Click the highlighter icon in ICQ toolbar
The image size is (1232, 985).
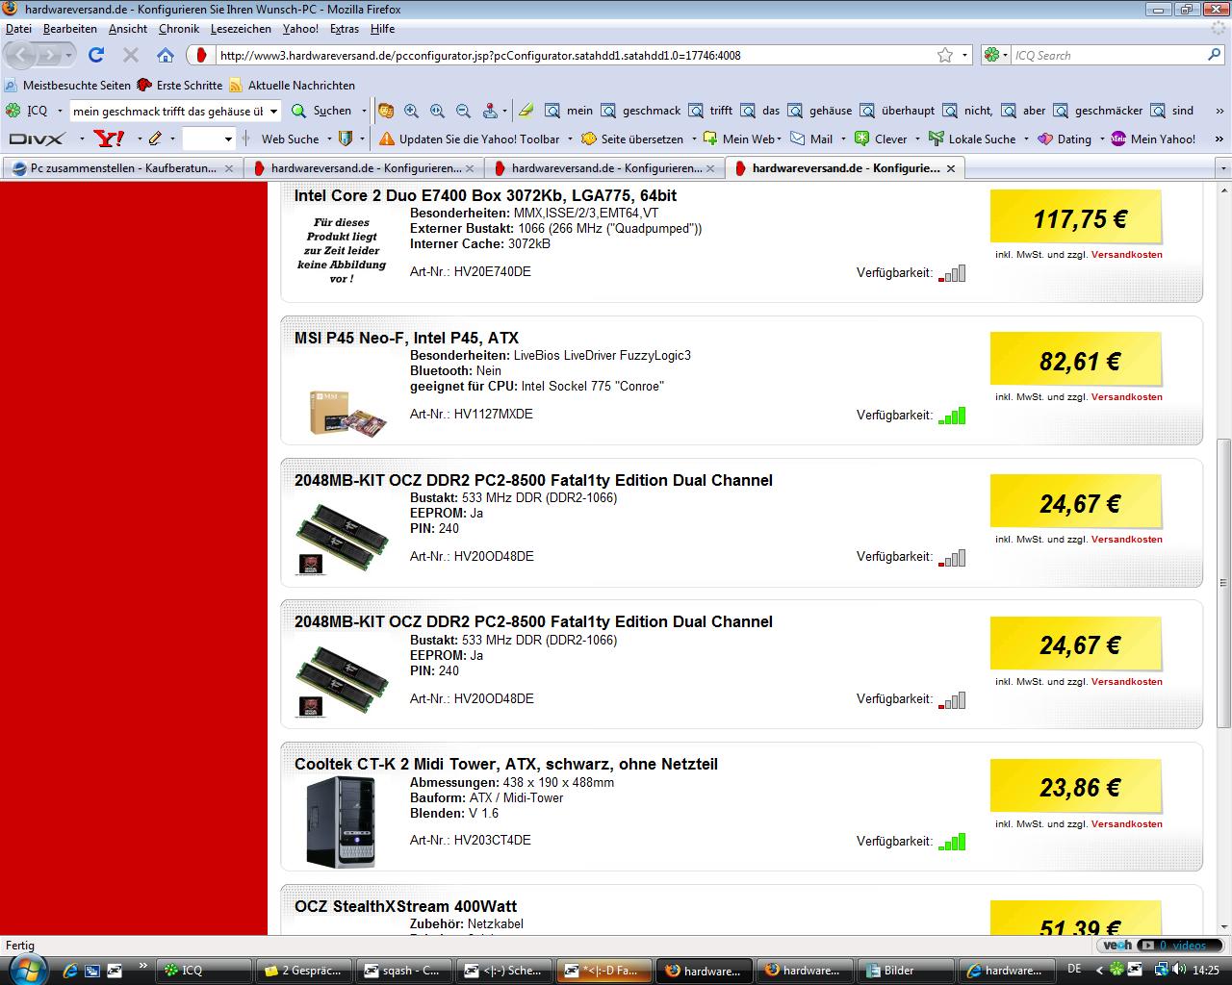tap(526, 111)
